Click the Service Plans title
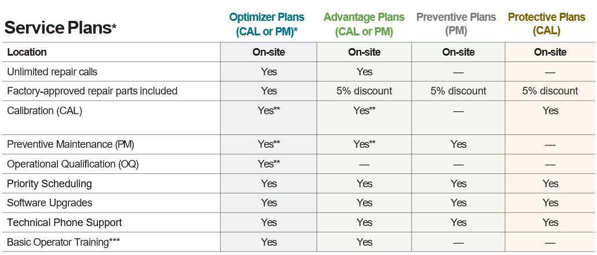Viewport: 597px width, 255px height. pos(60,28)
